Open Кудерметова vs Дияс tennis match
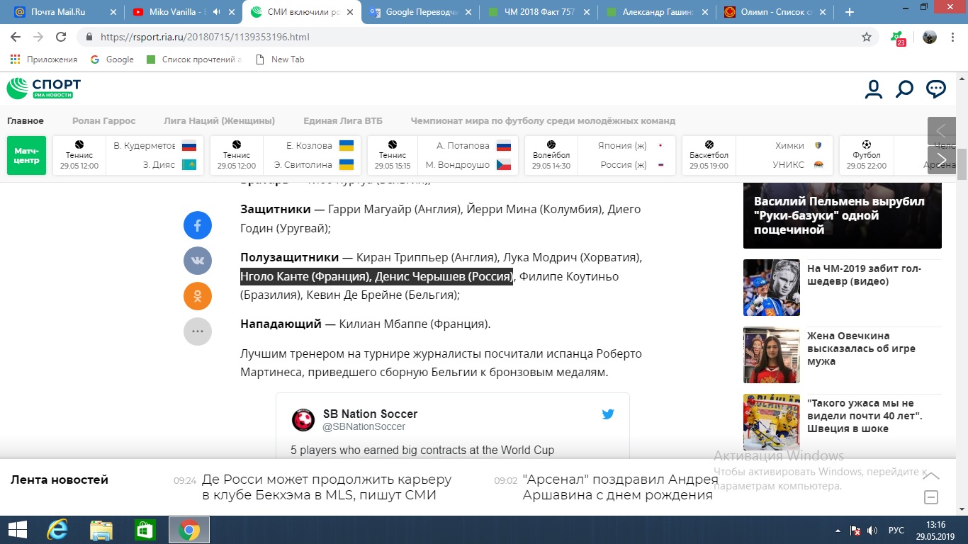 pos(128,155)
